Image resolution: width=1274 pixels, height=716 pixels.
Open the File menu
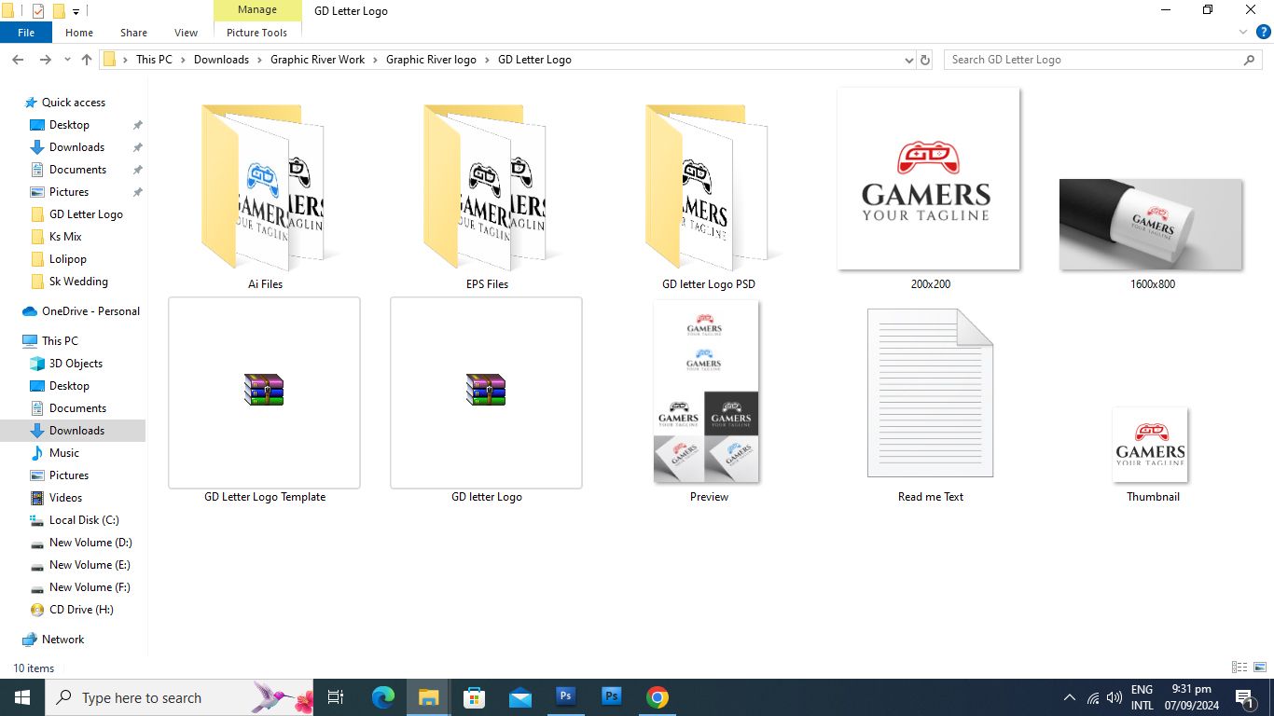26,33
